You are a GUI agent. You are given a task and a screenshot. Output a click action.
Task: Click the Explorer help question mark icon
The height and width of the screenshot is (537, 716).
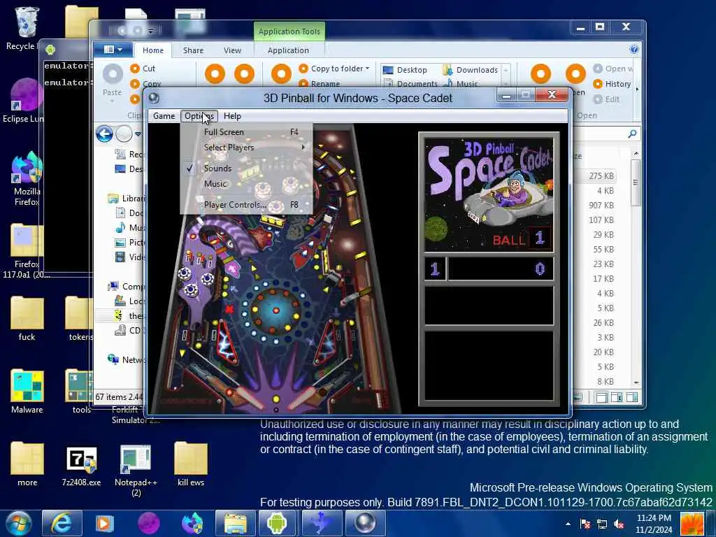coord(633,49)
